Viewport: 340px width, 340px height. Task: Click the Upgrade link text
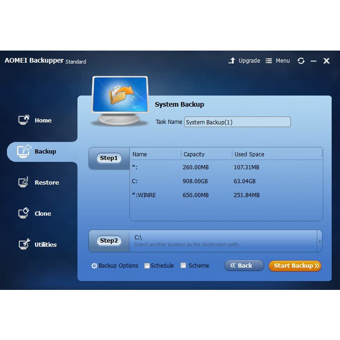249,61
